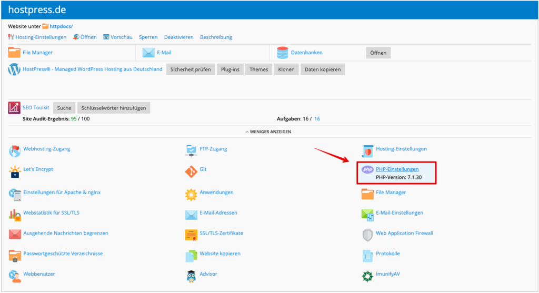The image size is (539, 293).
Task: Click the Ausgehende Nachrichten begrenzen red envelope icon
Action: [15, 234]
